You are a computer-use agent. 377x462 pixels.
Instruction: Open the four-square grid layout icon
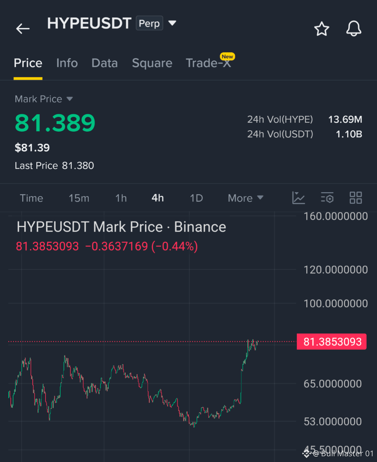point(356,198)
